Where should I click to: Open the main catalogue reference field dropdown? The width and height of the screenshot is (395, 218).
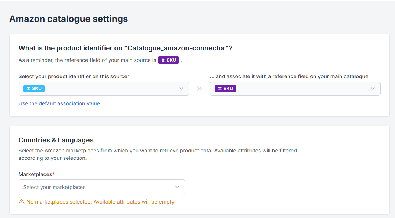295,89
